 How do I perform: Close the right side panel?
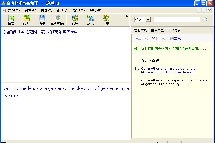(x=210, y=31)
